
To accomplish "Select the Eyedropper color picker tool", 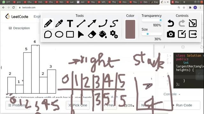I will coord(59,23).
